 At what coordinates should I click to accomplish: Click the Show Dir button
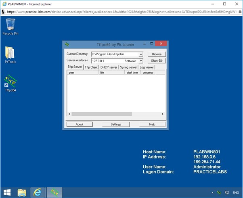point(157,60)
